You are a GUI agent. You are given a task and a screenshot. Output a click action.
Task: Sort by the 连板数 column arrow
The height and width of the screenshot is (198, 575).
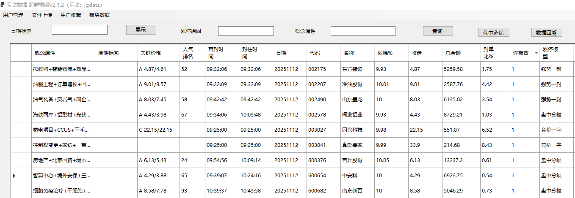[536, 53]
